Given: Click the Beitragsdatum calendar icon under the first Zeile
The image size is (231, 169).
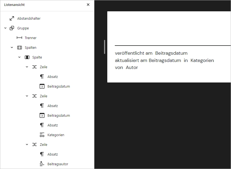Looking at the screenshot, I should [42, 86].
